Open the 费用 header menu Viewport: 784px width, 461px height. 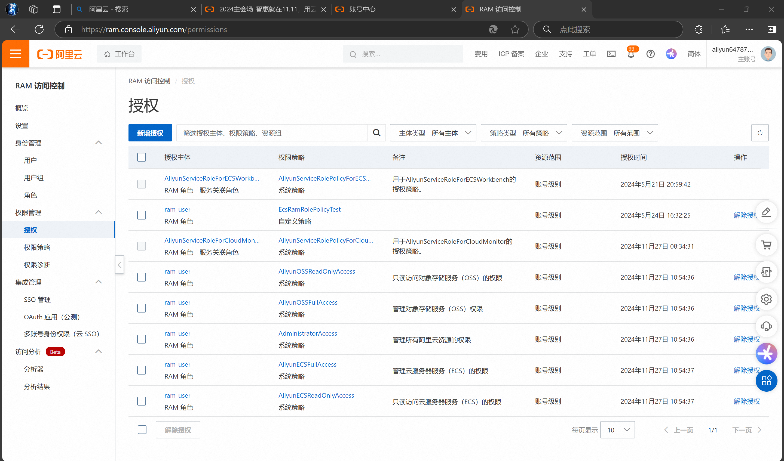481,54
